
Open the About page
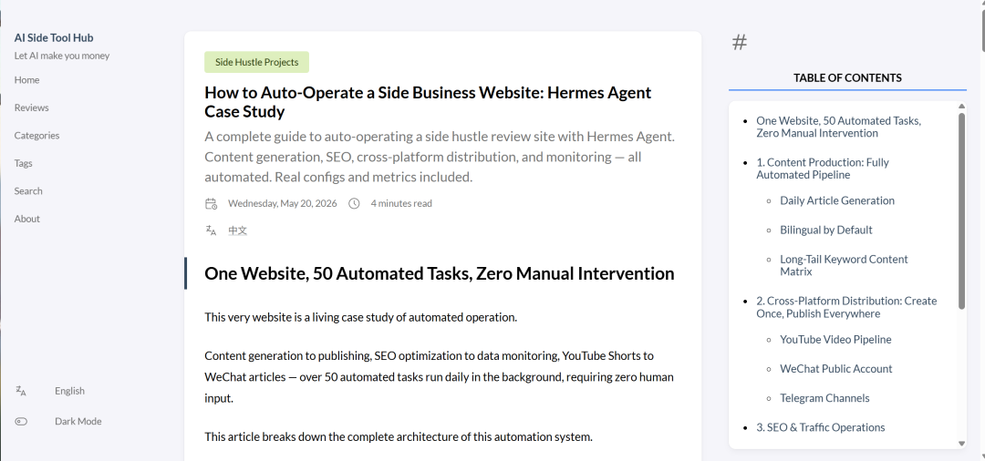pyautogui.click(x=27, y=219)
